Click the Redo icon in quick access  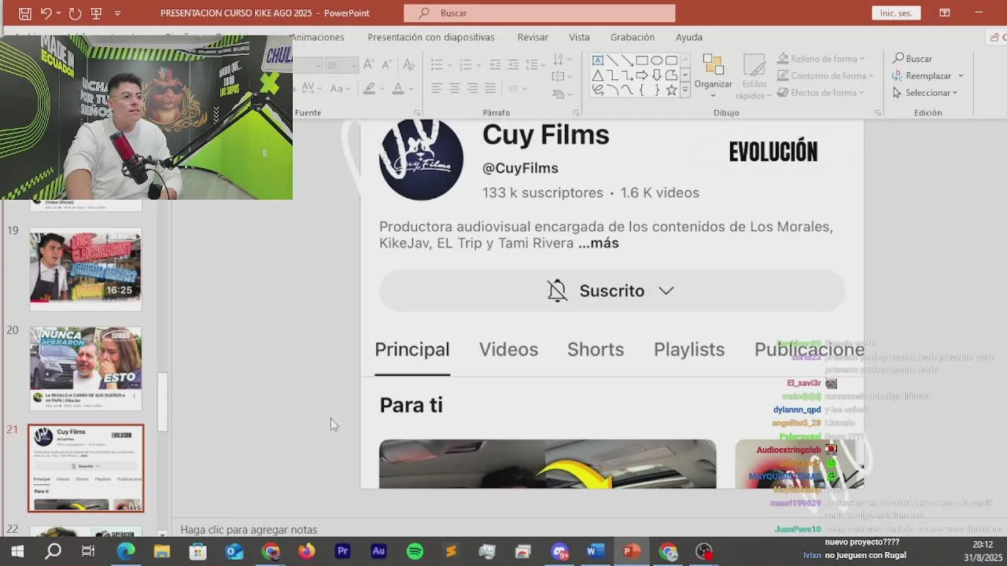coord(75,13)
